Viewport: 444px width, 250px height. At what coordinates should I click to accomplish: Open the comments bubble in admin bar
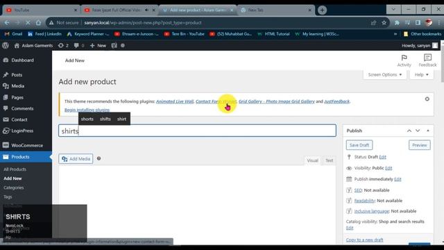pos(78,45)
